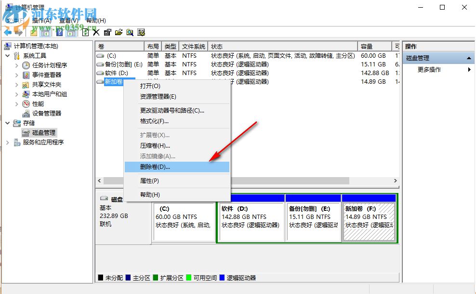Click the open folder toolbar icon
This screenshot has width=476, height=294.
(x=119, y=32)
